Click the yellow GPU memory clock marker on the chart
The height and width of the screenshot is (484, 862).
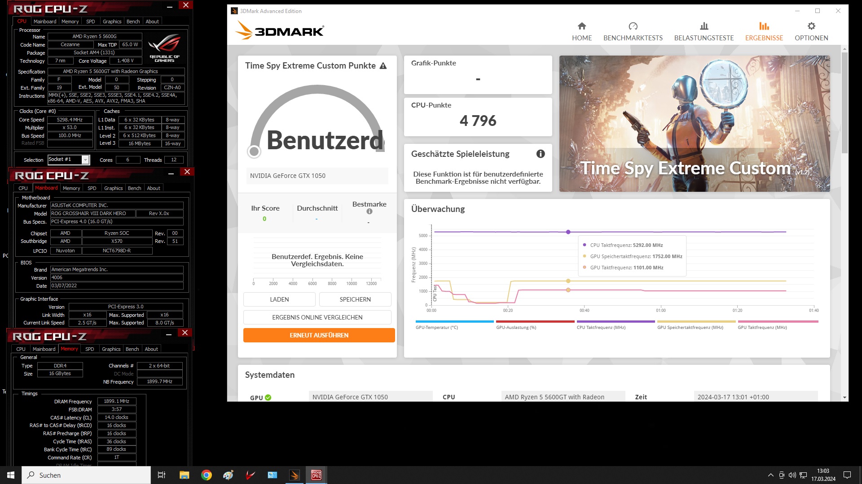(x=568, y=281)
